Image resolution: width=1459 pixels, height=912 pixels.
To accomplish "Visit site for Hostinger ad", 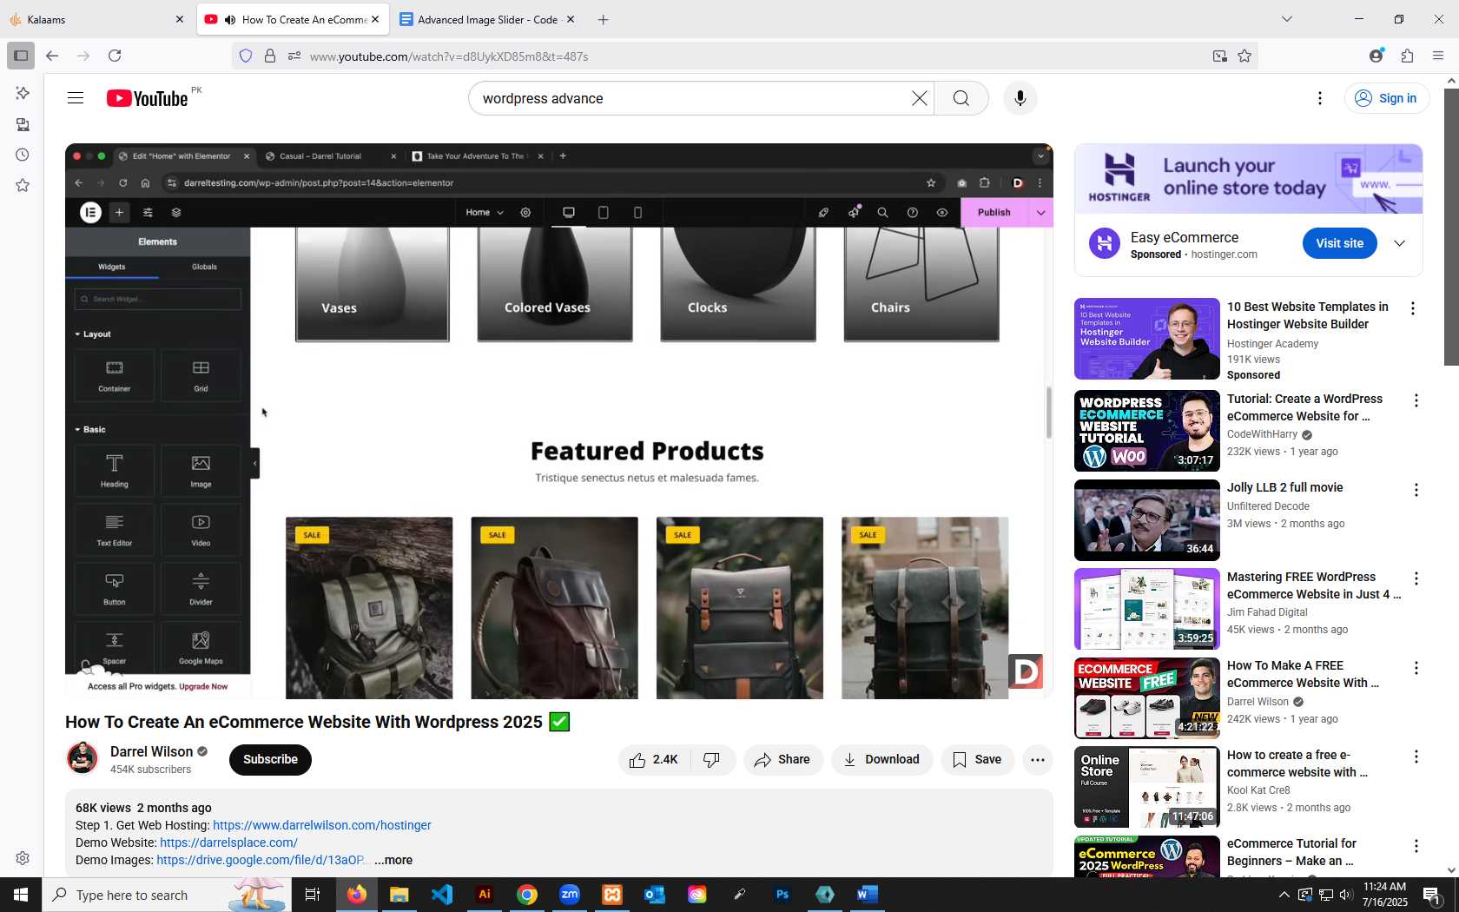I will coord(1339,243).
